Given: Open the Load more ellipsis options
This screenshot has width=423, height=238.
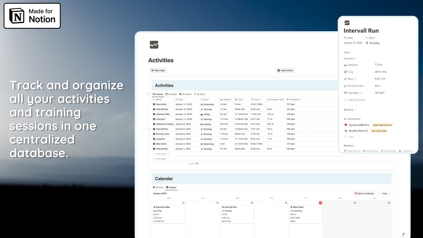Looking at the screenshot, I should 168,154.
